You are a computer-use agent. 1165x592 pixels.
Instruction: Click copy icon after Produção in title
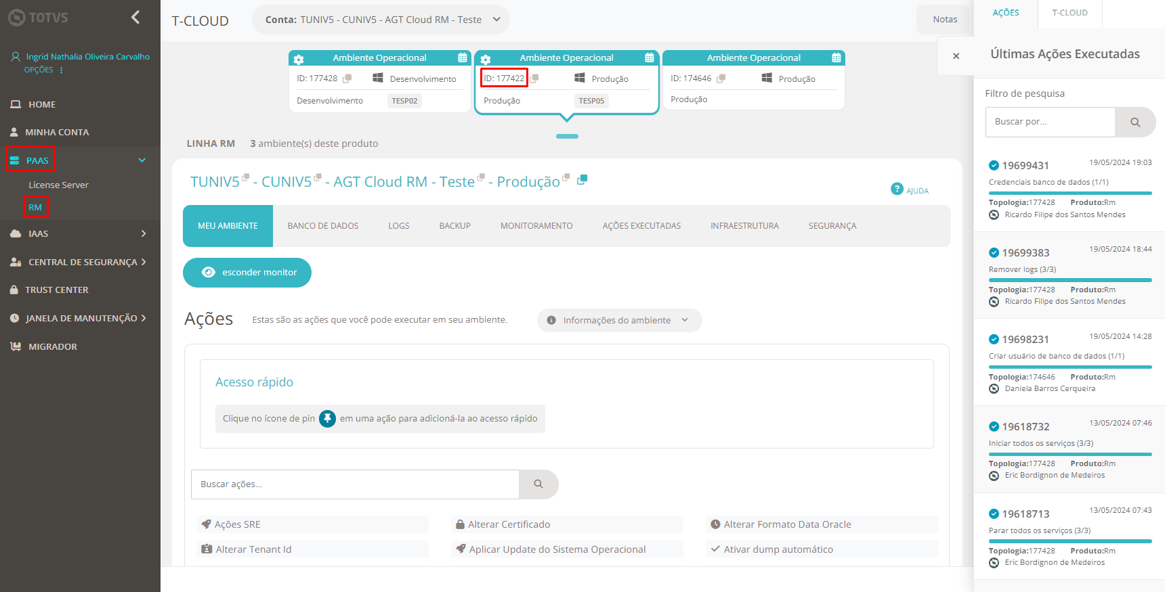pos(582,180)
